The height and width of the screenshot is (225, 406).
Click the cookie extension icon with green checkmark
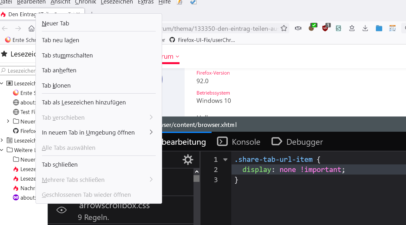[312, 28]
